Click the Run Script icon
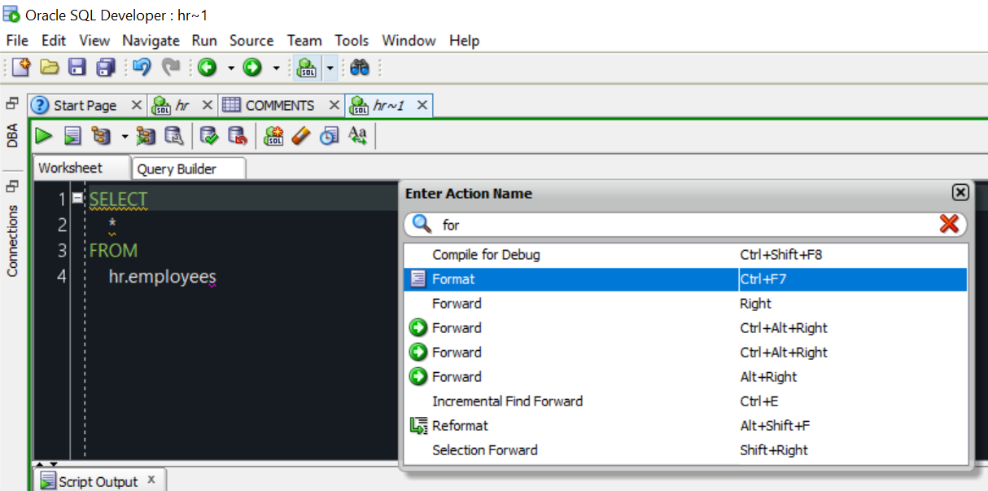988x491 pixels. [73, 135]
